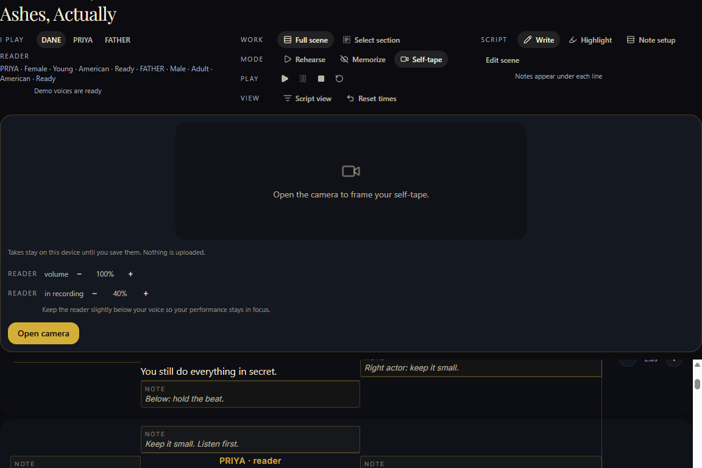Decrease reader volume with the minus button

[x=79, y=274]
